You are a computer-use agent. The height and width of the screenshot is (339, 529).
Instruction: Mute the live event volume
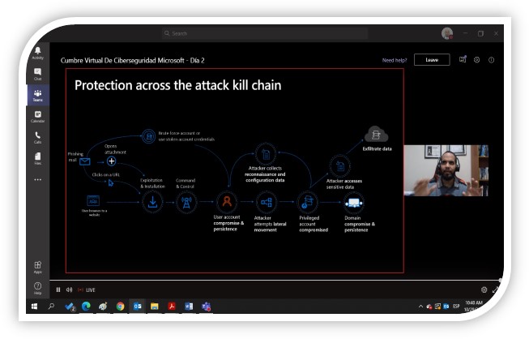click(69, 290)
